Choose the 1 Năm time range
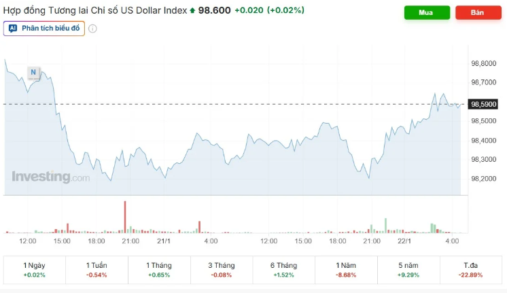Screen dimensions: 507x293 click(x=346, y=270)
